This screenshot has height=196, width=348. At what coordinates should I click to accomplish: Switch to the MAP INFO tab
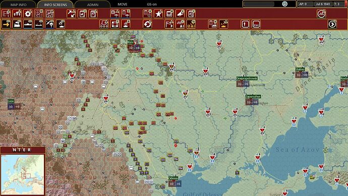(19, 5)
